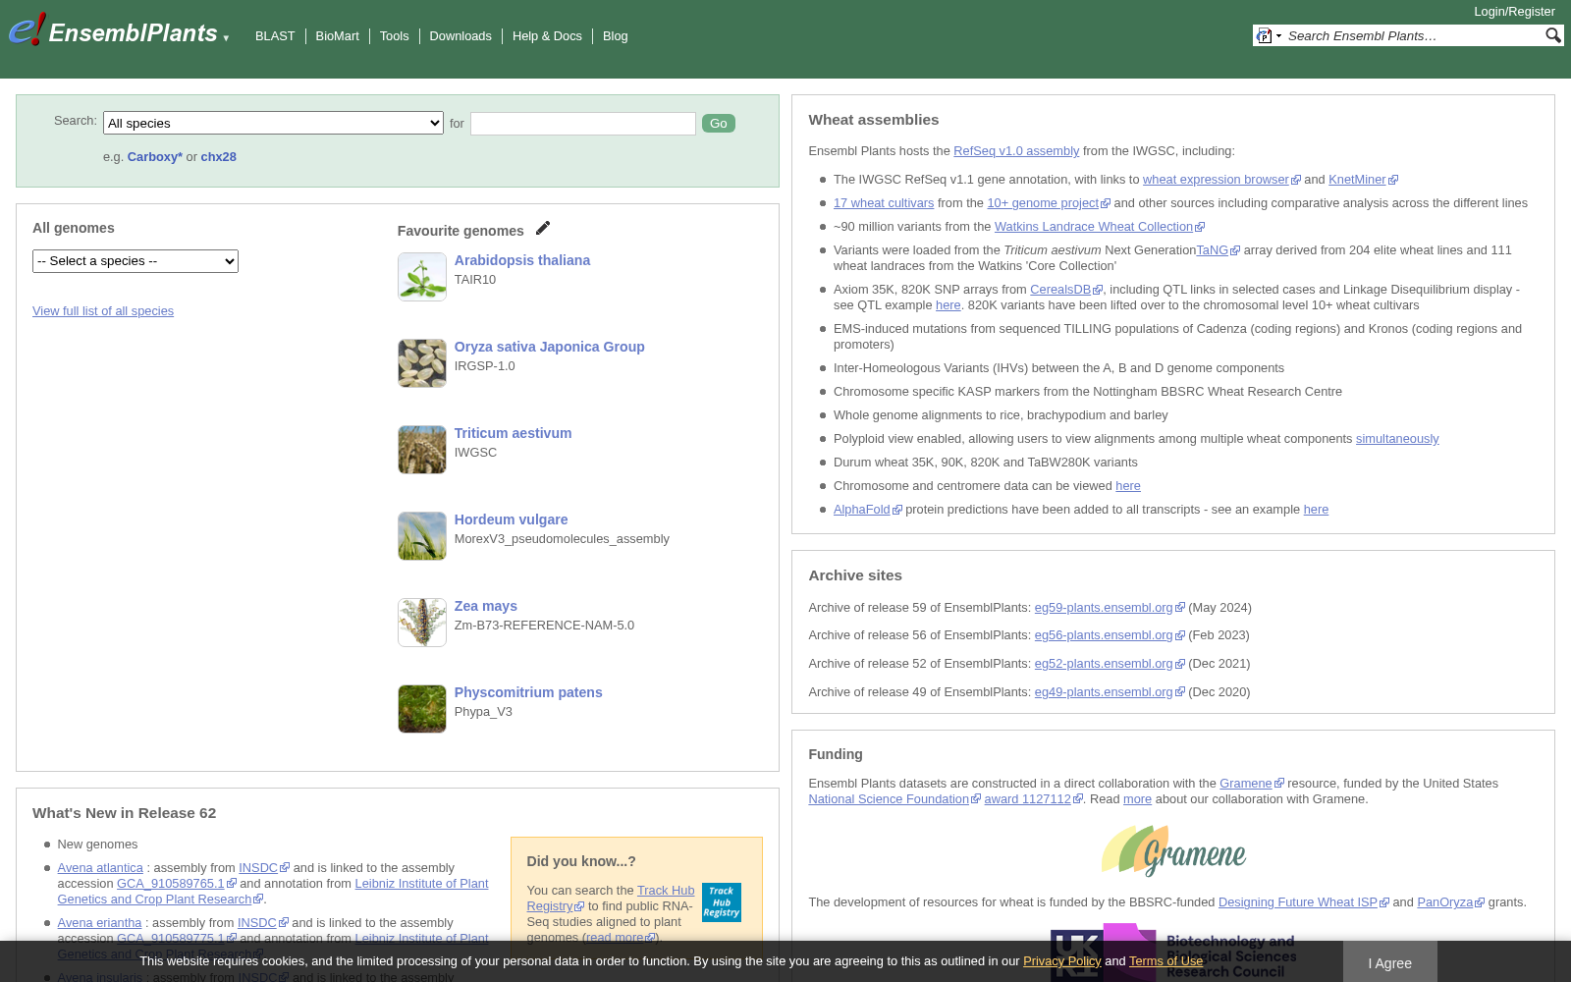Open Designing Future Wheat ISP link
Screen dimensions: 1571x982
[1303, 902]
